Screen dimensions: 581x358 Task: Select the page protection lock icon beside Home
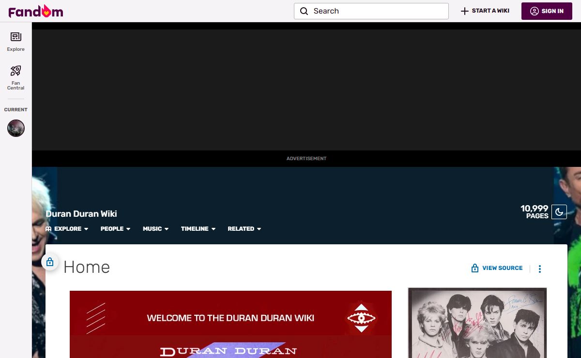click(50, 262)
